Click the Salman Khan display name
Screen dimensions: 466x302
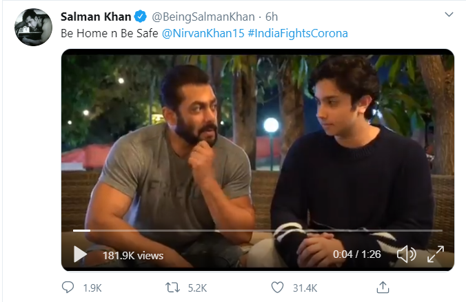96,16
